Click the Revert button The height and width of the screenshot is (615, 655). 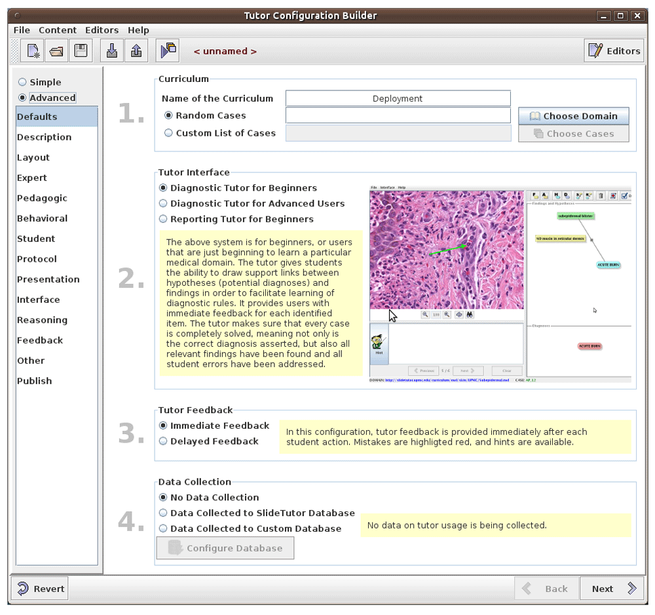[x=40, y=588]
